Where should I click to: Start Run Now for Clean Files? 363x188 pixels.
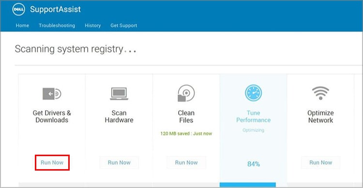point(186,162)
